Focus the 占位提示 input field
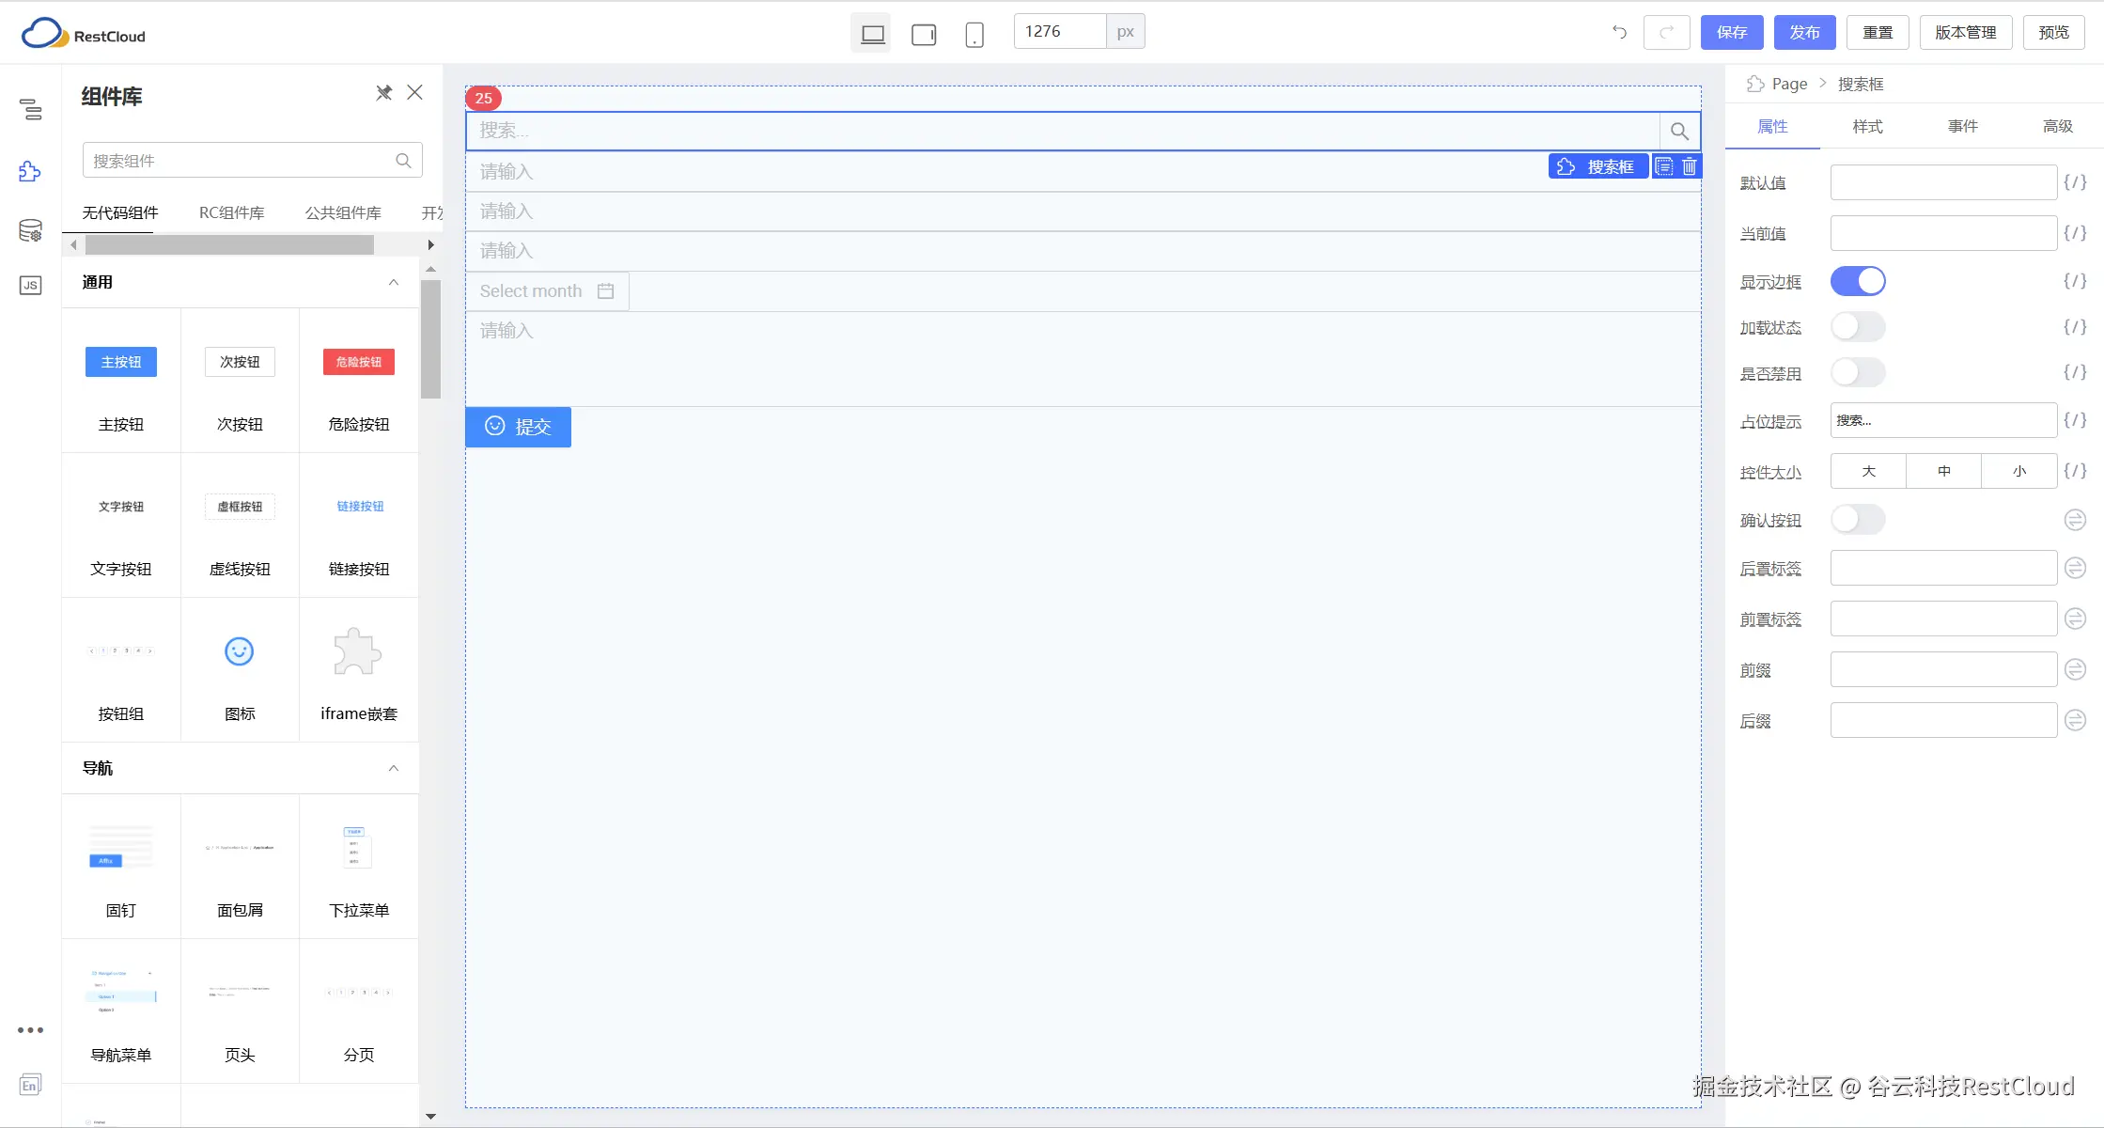The width and height of the screenshot is (2104, 1128). [x=1943, y=420]
